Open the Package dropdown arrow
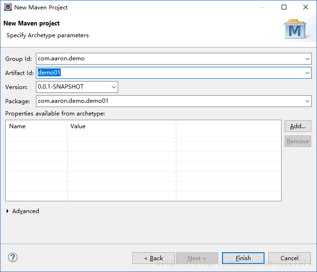The width and height of the screenshot is (317, 272). (307, 101)
